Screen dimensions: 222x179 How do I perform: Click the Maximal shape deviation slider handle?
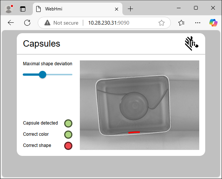(x=43, y=75)
